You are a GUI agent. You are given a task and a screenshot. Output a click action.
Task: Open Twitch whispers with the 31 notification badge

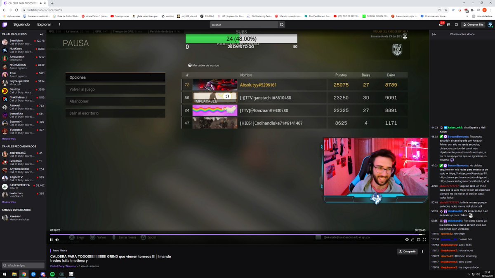click(x=441, y=25)
